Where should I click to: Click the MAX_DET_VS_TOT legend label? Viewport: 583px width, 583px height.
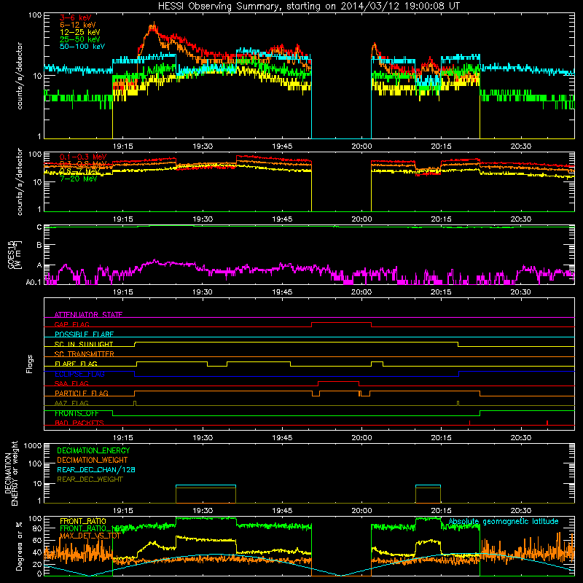[x=90, y=536]
